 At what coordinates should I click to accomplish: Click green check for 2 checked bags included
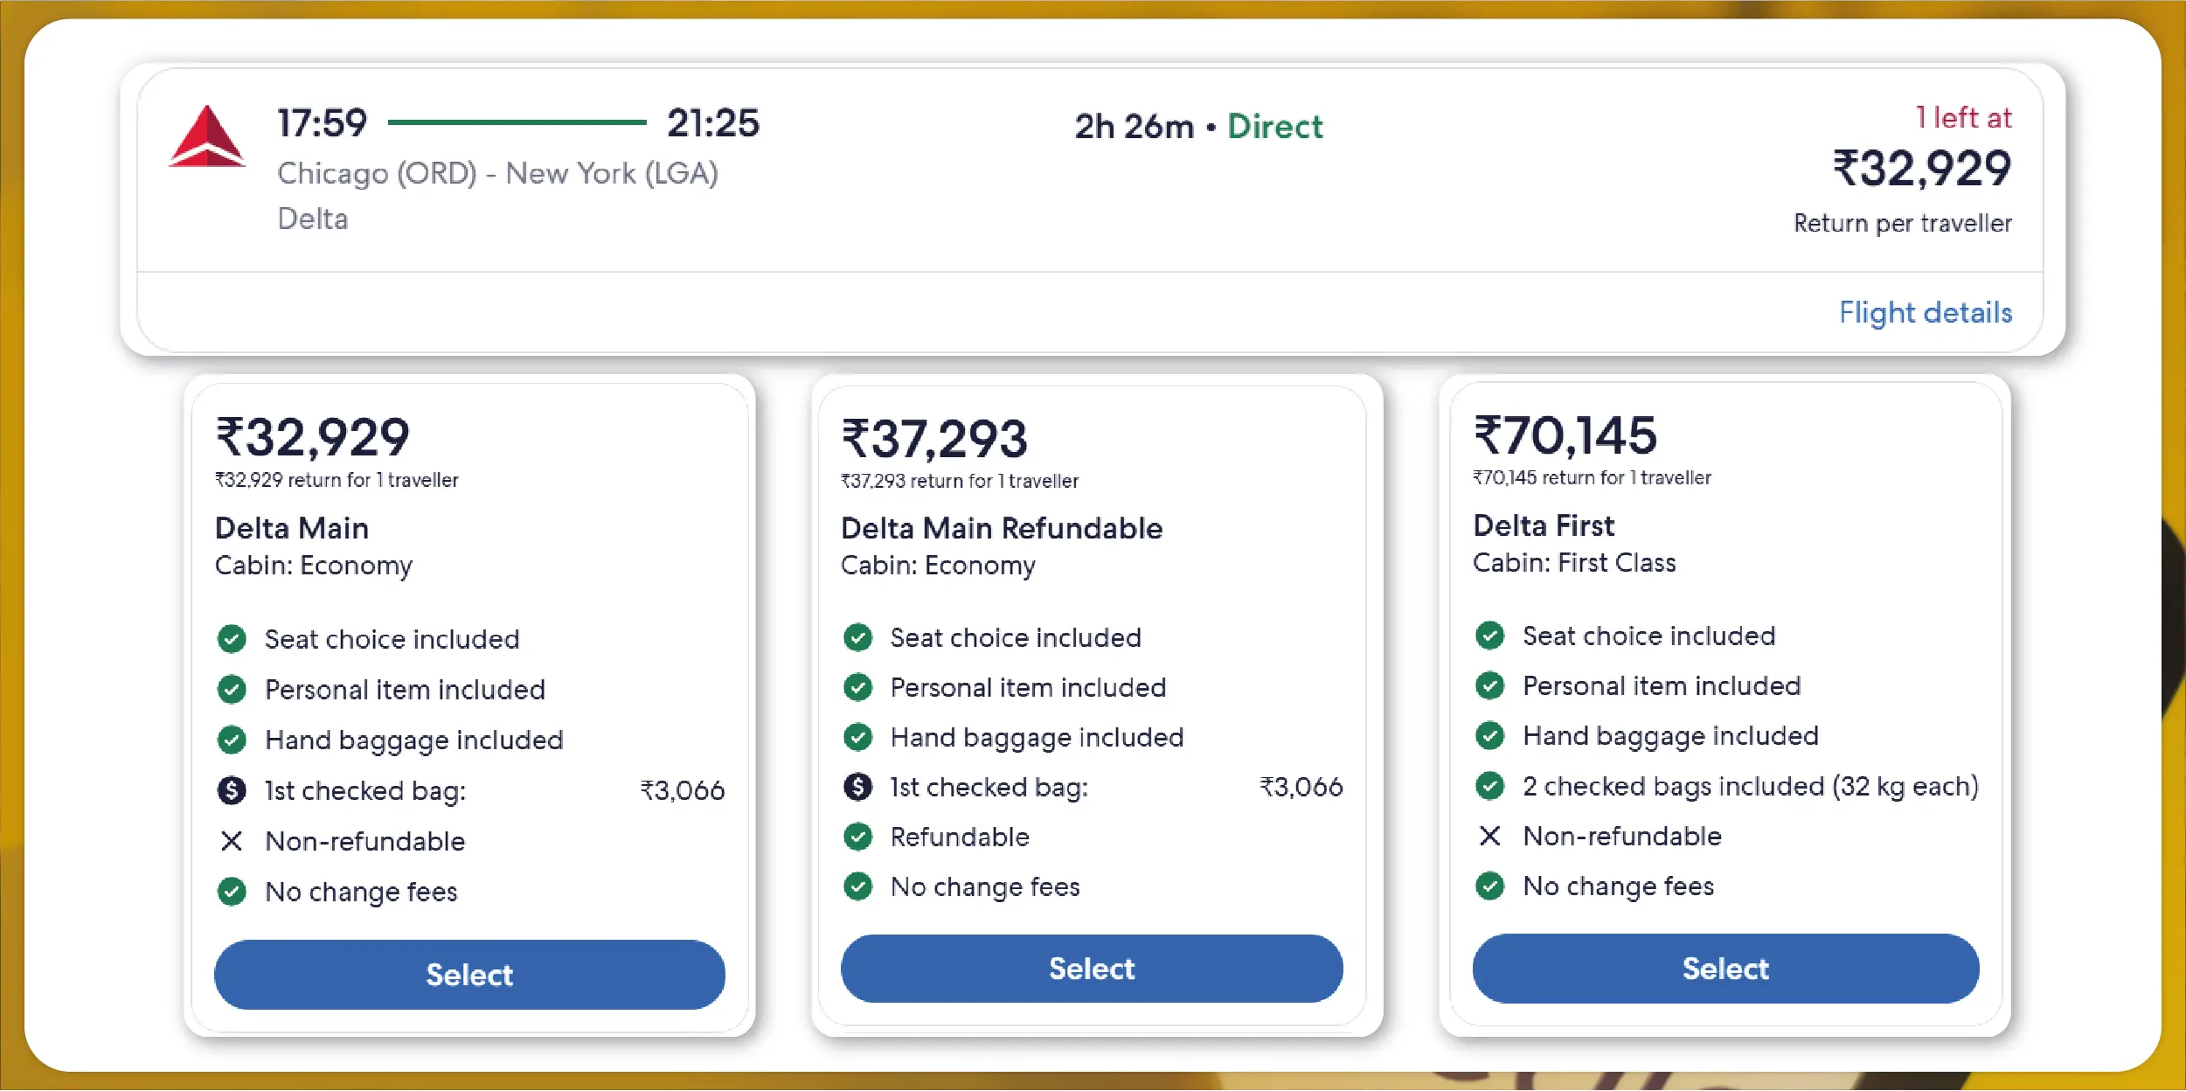pyautogui.click(x=1489, y=786)
